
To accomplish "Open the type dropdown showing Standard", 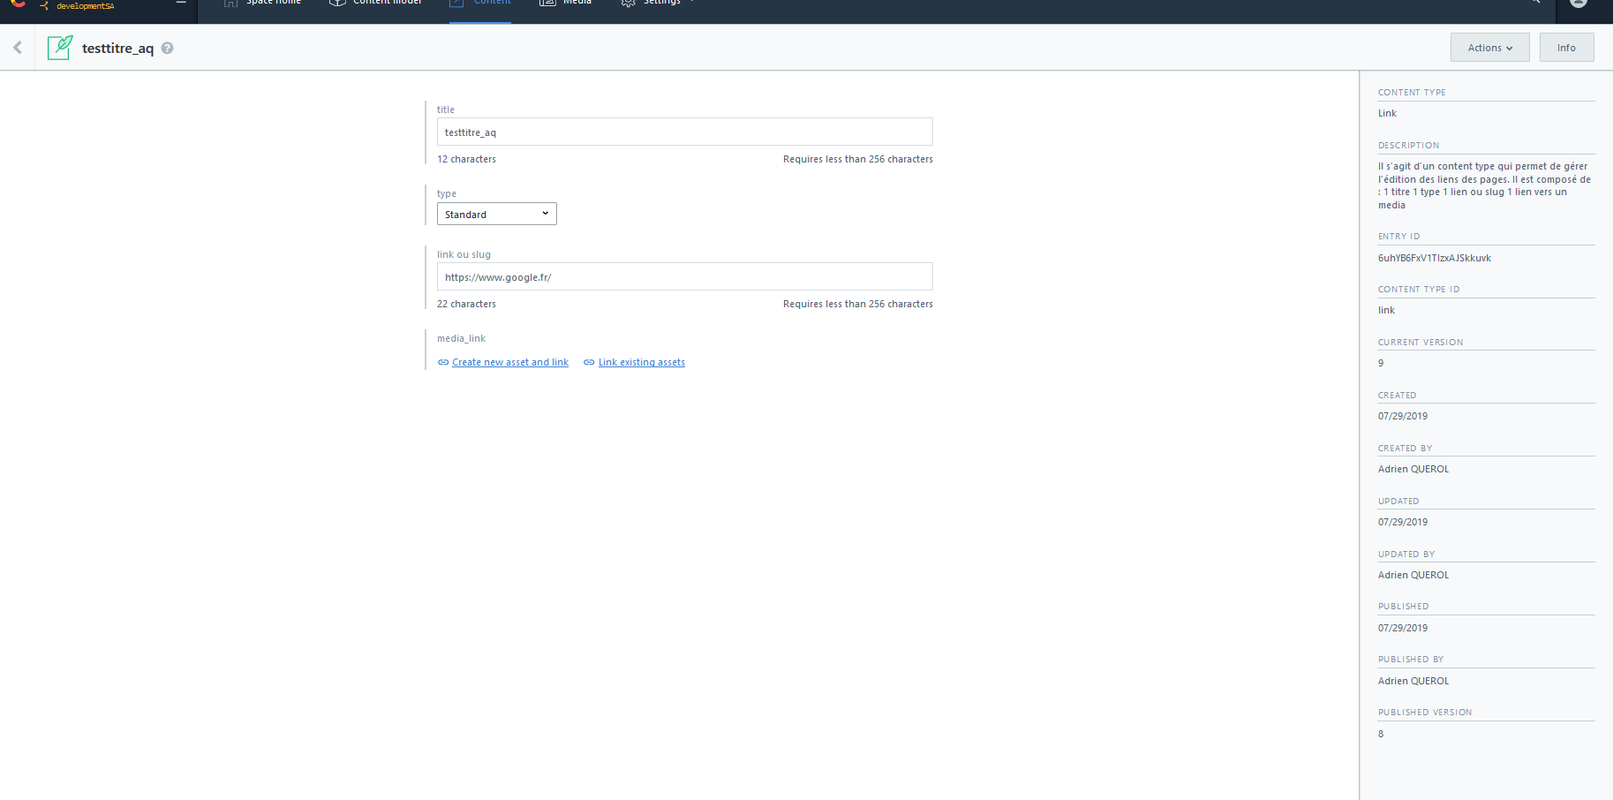I will point(496,213).
